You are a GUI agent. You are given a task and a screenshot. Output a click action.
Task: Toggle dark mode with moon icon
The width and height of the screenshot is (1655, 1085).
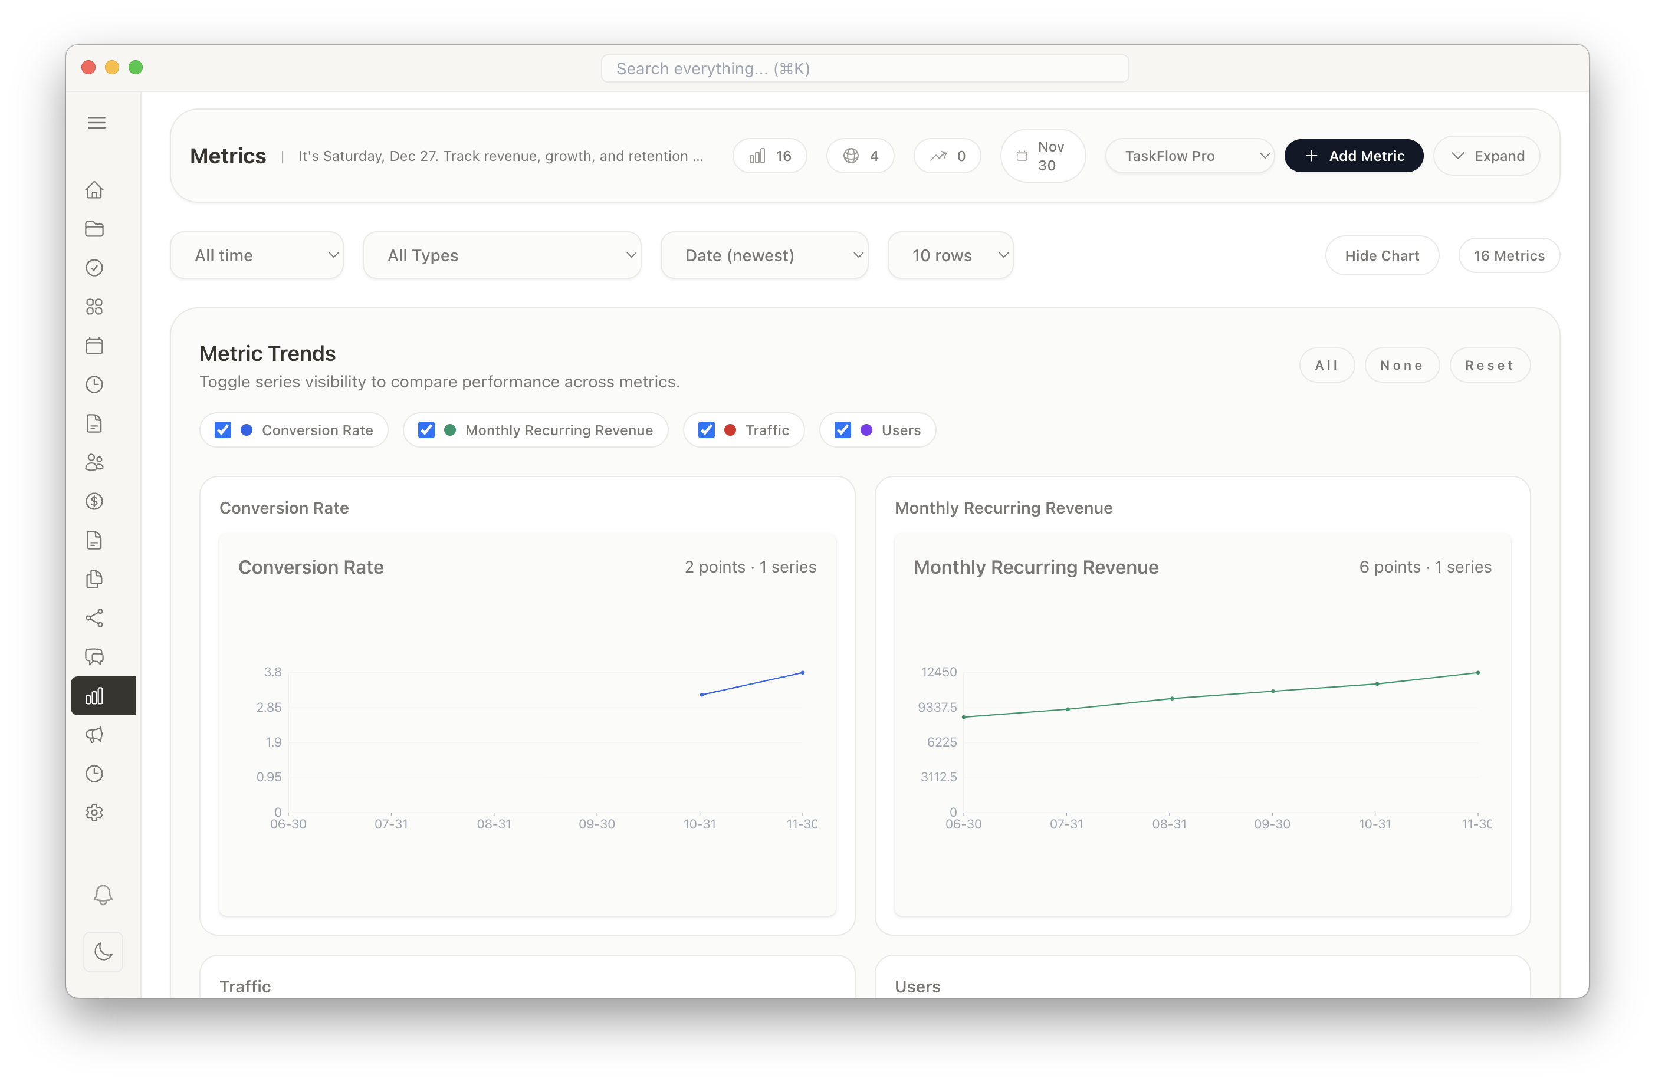click(103, 952)
